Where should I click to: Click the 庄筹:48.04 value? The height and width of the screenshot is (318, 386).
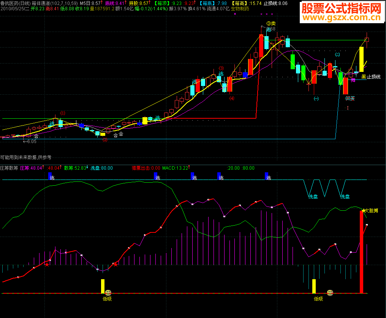click(32, 168)
